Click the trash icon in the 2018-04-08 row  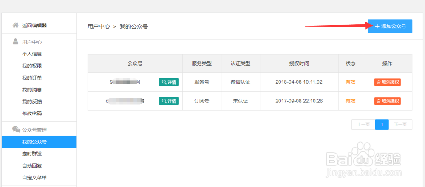click(379, 82)
